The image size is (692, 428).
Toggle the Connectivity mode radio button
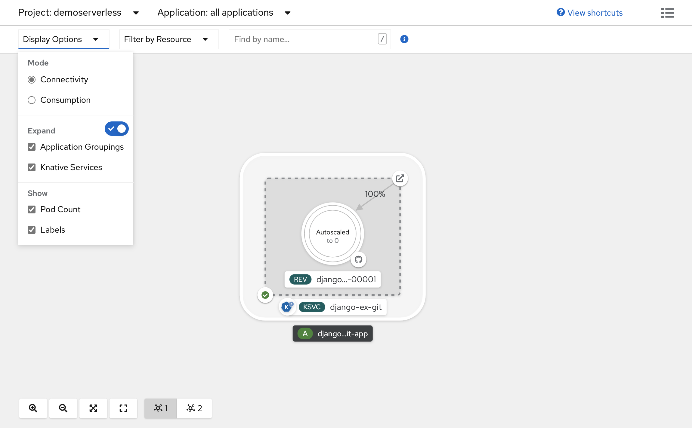click(x=32, y=79)
